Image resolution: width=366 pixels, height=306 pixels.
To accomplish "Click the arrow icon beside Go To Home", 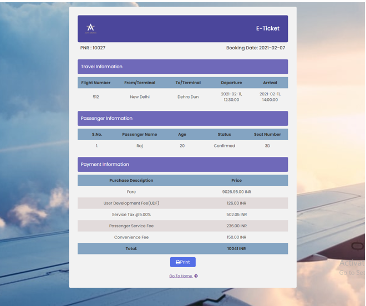I will [x=196, y=276].
